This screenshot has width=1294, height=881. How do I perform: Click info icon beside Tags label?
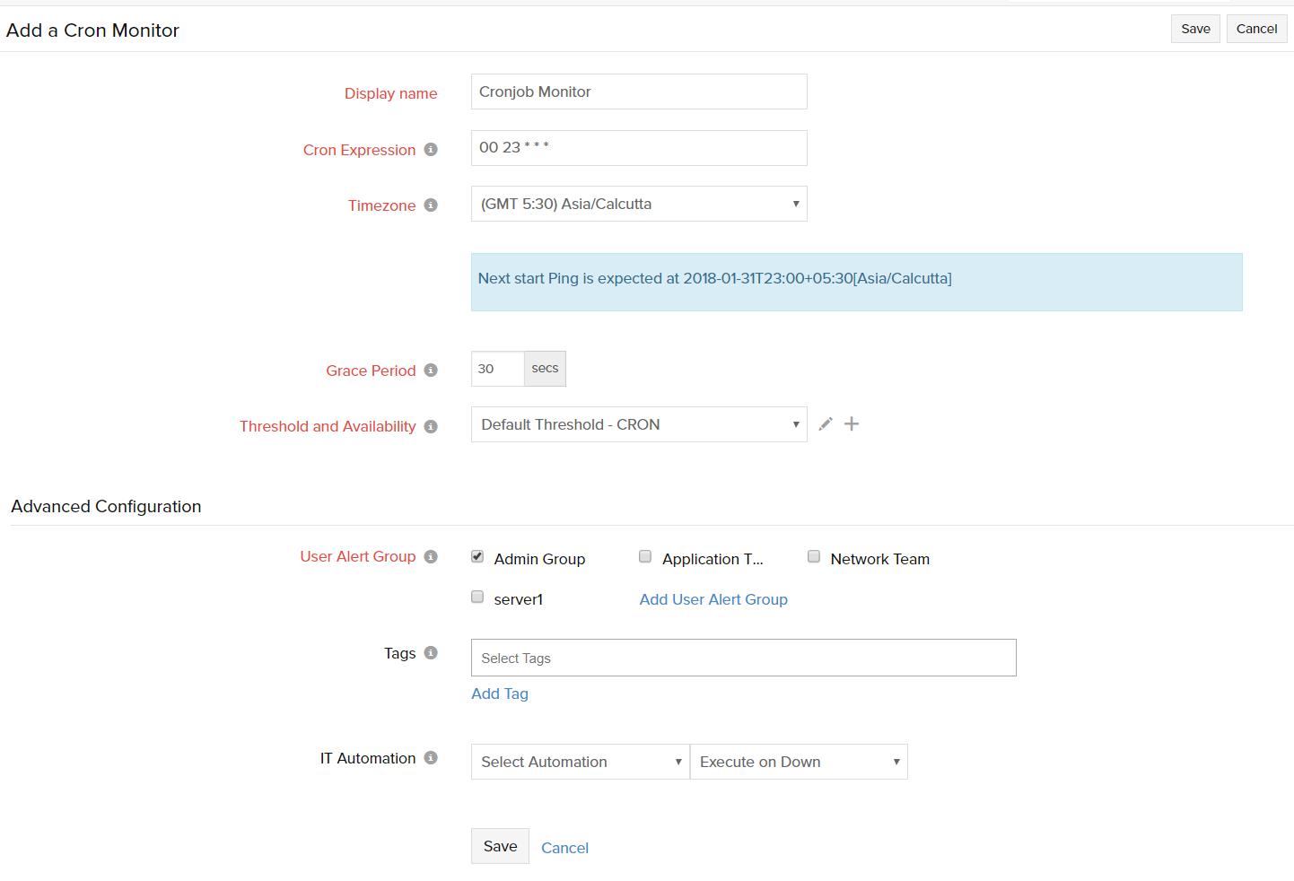(431, 653)
